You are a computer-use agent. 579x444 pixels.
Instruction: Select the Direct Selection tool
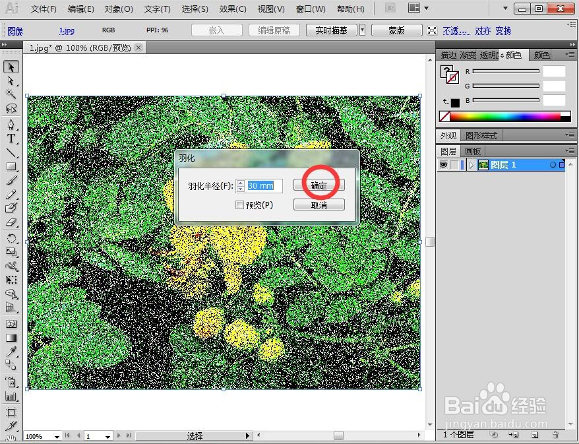[11, 80]
